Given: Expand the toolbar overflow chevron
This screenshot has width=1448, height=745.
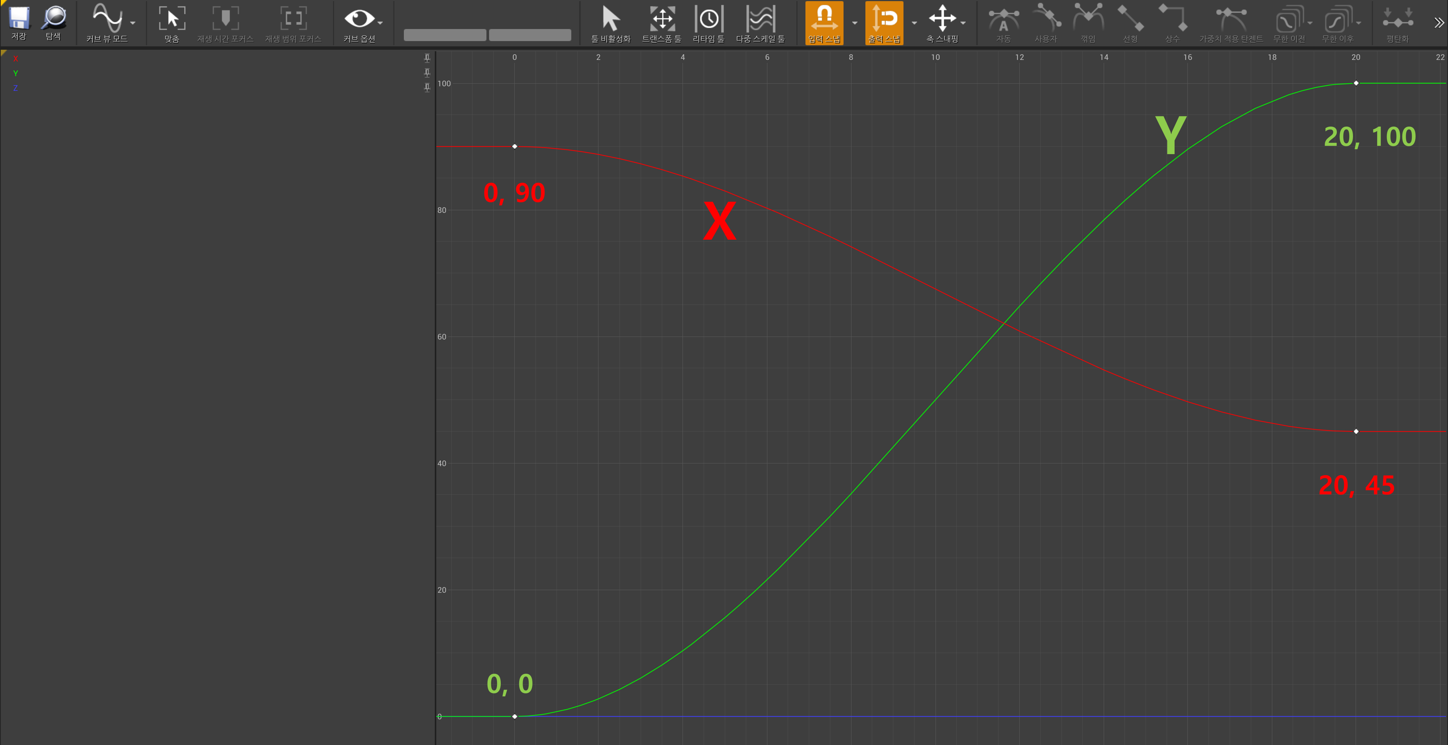Looking at the screenshot, I should (x=1438, y=23).
